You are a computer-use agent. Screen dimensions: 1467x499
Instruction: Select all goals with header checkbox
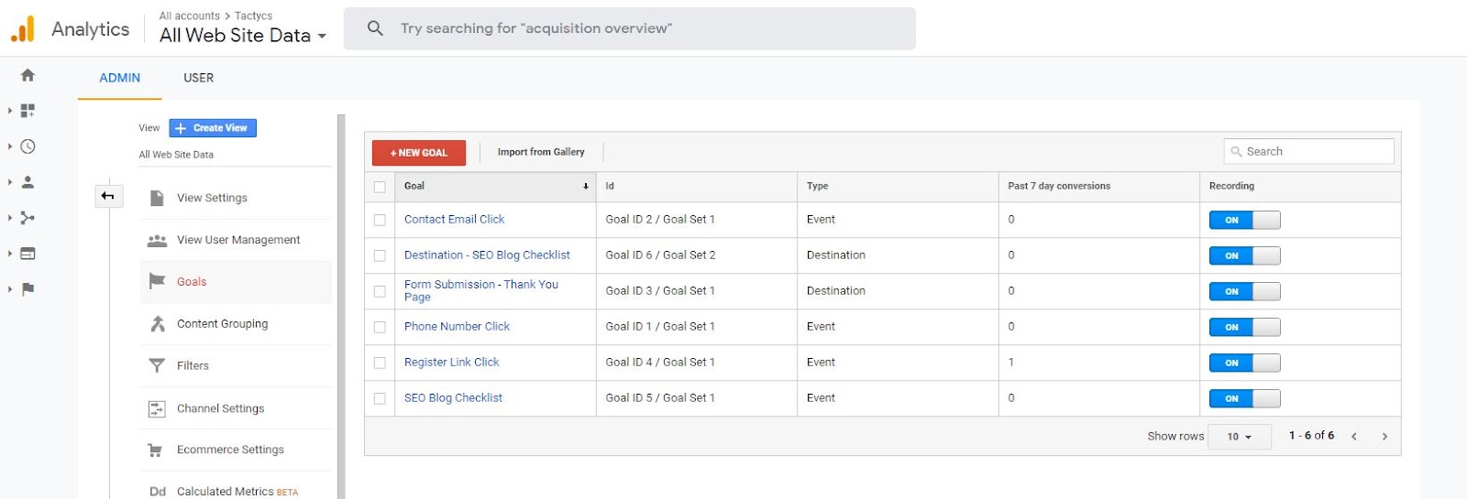[380, 187]
